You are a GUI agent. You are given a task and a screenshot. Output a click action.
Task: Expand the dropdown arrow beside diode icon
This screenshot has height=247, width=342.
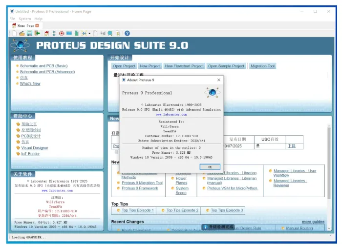(x=89, y=33)
